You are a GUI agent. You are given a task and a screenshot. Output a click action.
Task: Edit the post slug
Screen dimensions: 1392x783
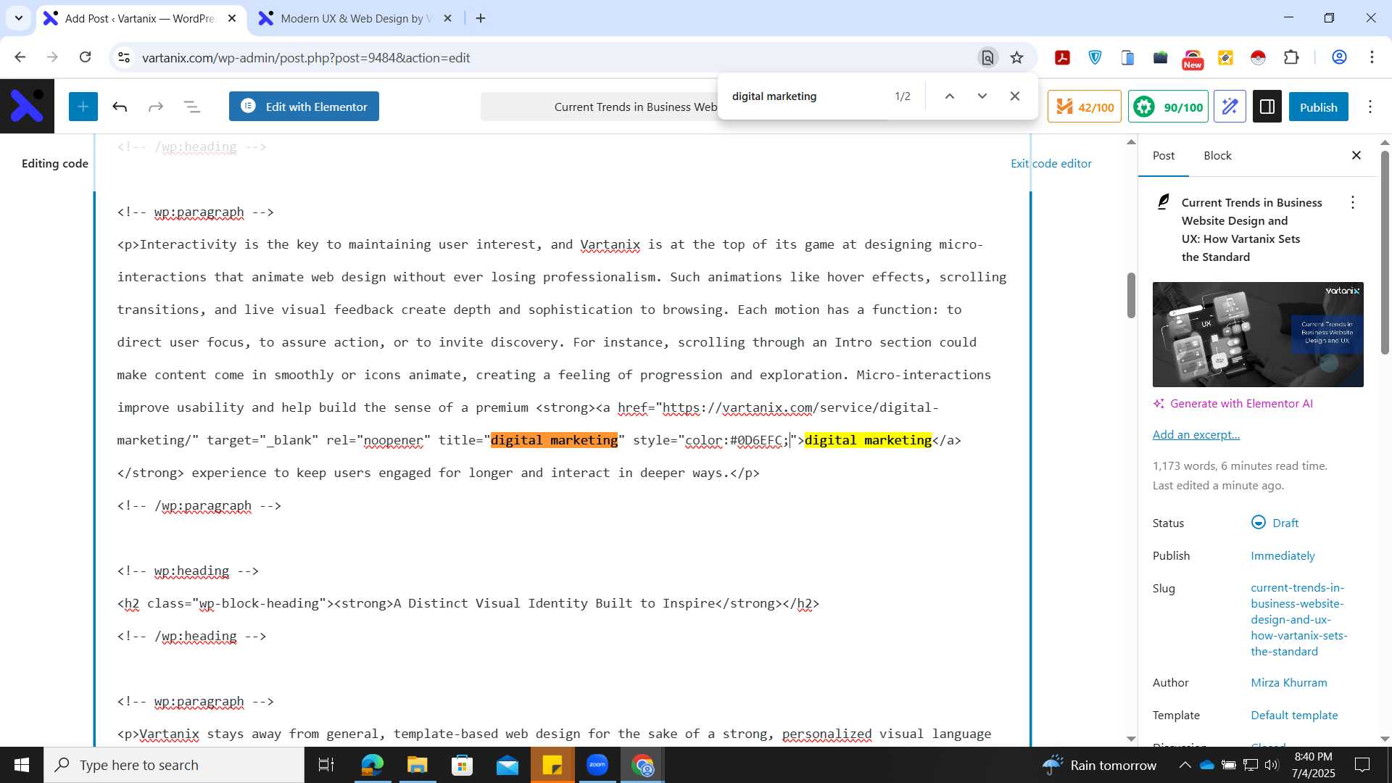[x=1298, y=620]
